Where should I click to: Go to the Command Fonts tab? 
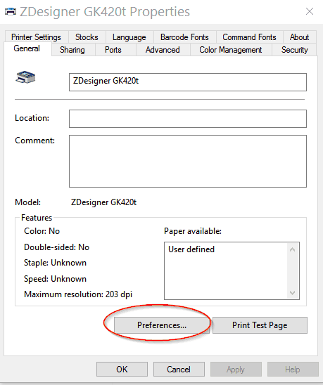pyautogui.click(x=249, y=37)
